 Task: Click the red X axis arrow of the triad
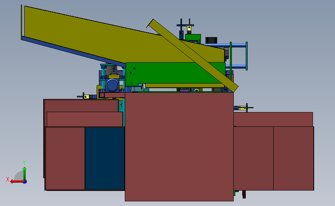point(17,181)
